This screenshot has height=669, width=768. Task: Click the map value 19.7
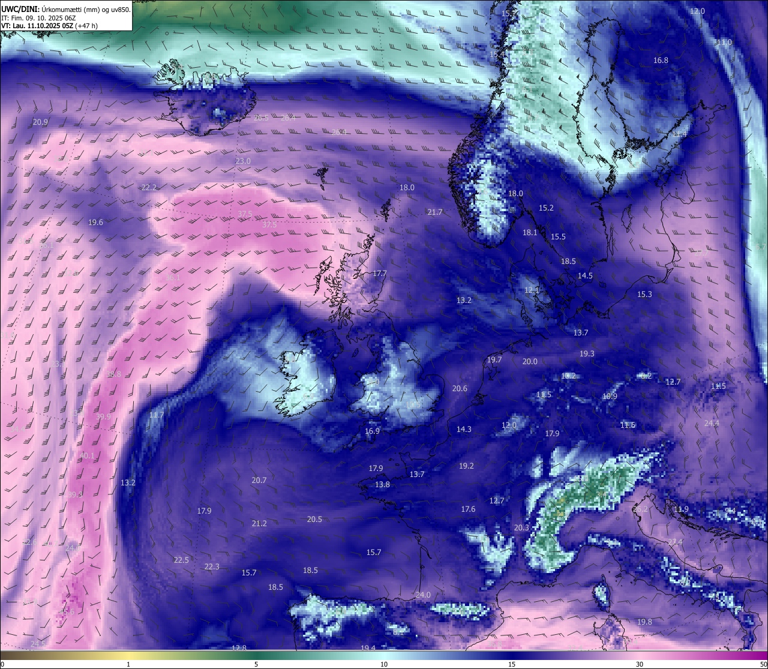click(494, 360)
